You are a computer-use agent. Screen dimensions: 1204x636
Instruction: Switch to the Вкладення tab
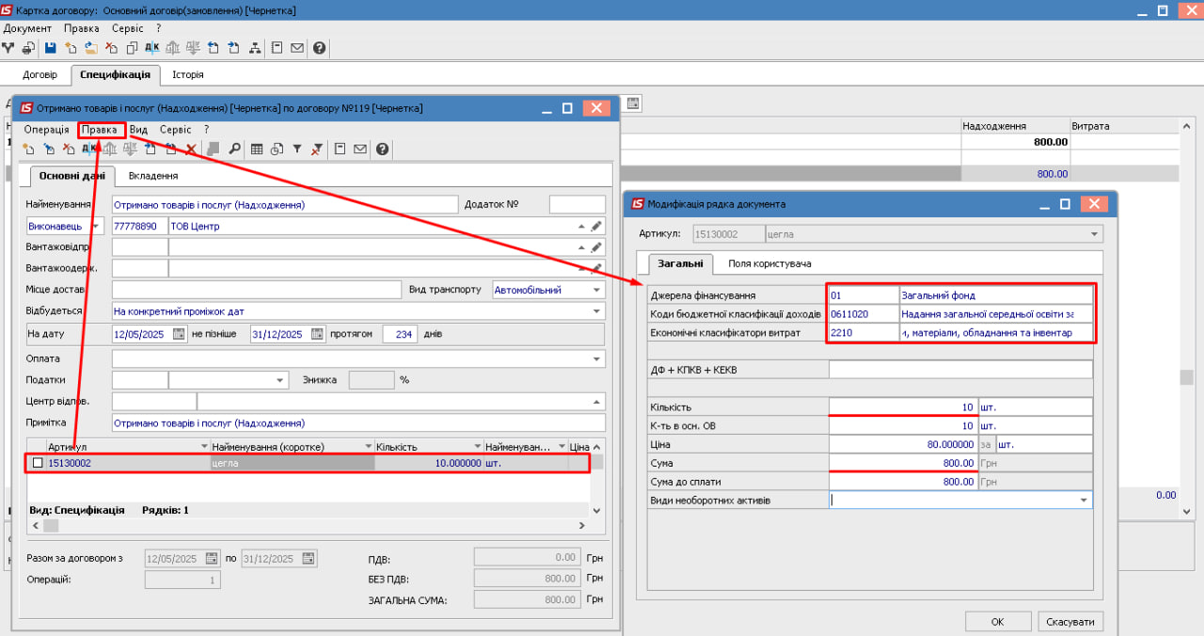(x=153, y=176)
